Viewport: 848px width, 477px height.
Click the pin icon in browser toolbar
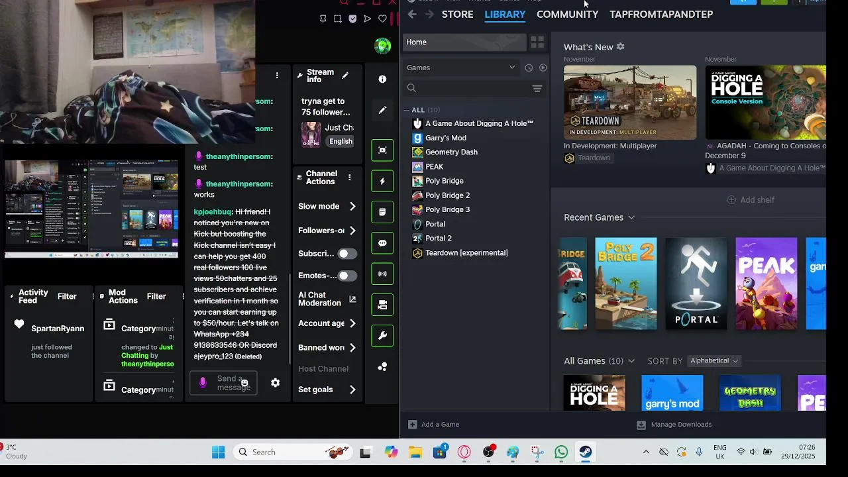(x=323, y=19)
